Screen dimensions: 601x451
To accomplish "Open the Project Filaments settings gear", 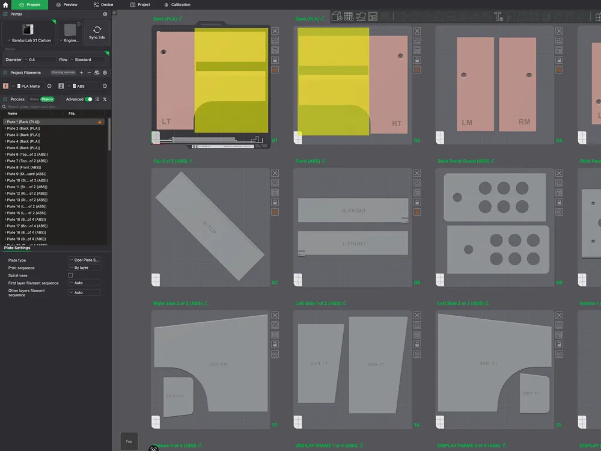I will 105,73.
